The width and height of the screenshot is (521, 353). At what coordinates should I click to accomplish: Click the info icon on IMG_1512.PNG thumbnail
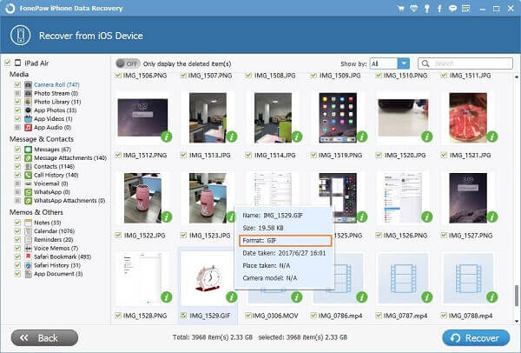167,137
